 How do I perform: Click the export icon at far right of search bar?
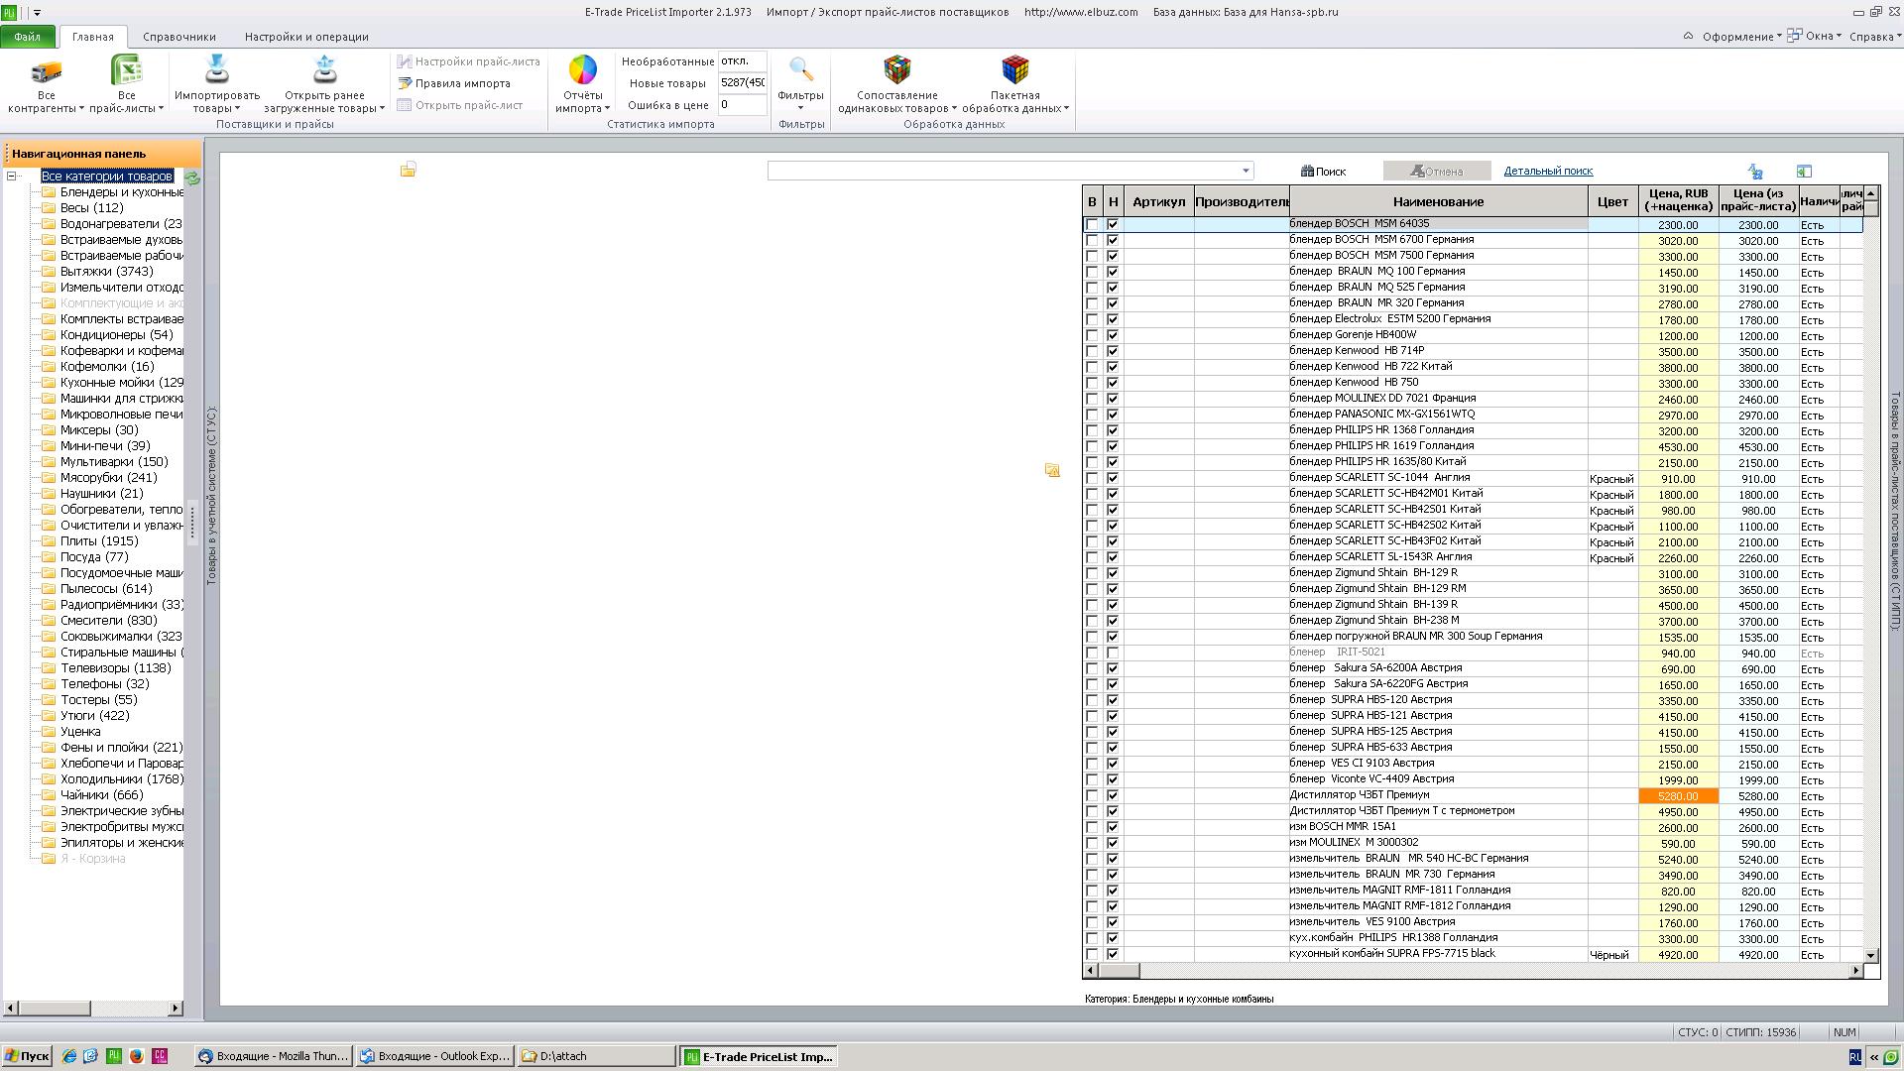pyautogui.click(x=1804, y=172)
